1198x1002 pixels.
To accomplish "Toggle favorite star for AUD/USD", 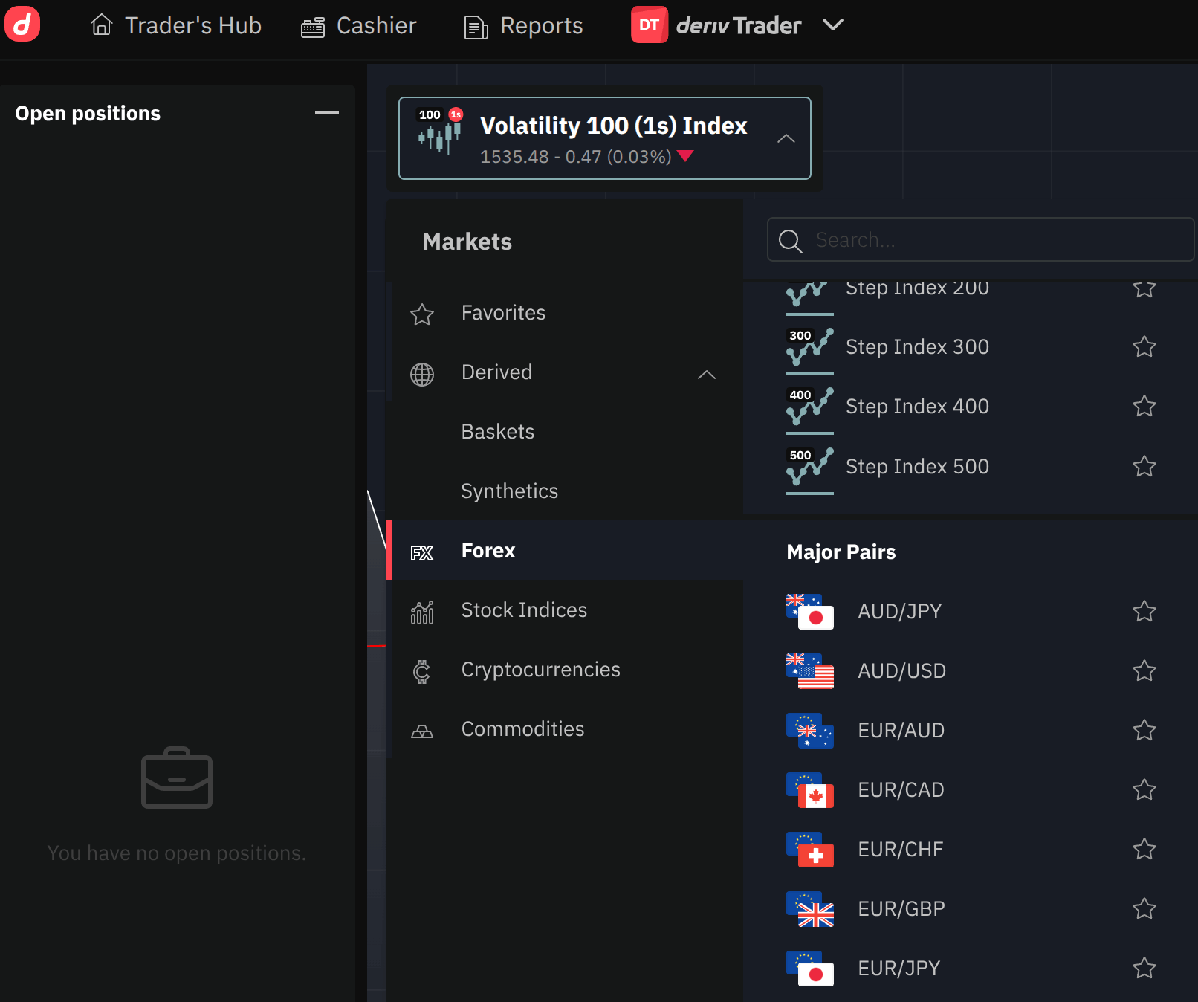I will click(1144, 671).
